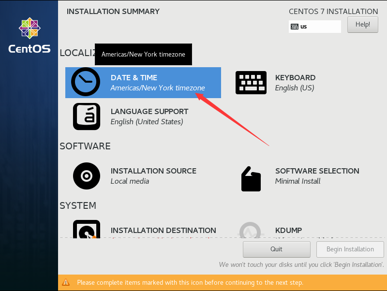Click the Begin Installation button
Screen dimensions: 387x291
pyautogui.click(x=350, y=249)
